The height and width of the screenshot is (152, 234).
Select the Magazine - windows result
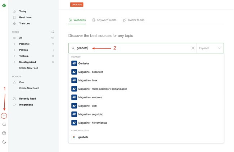pyautogui.click(x=90, y=97)
